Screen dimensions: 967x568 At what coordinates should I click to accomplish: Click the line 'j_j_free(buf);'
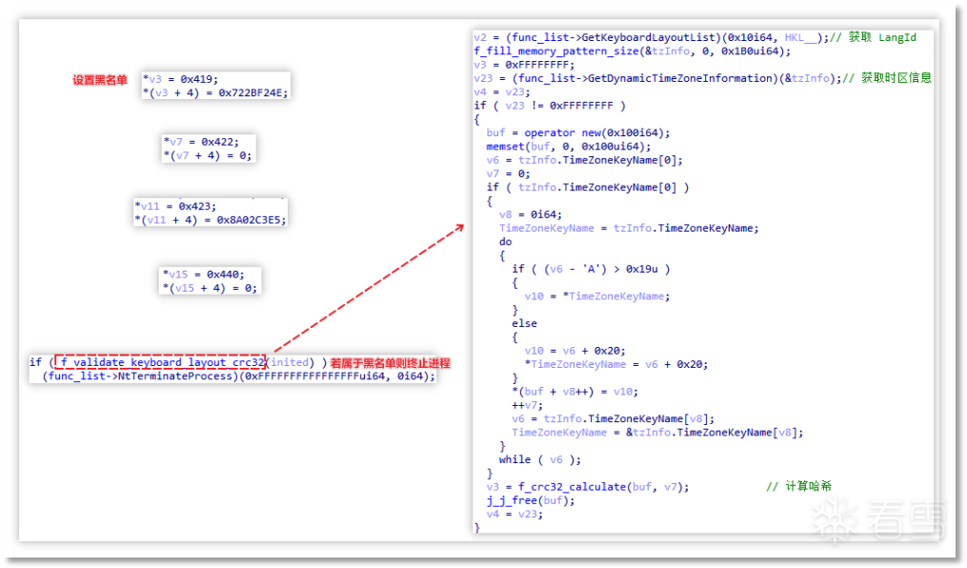pyautogui.click(x=531, y=500)
